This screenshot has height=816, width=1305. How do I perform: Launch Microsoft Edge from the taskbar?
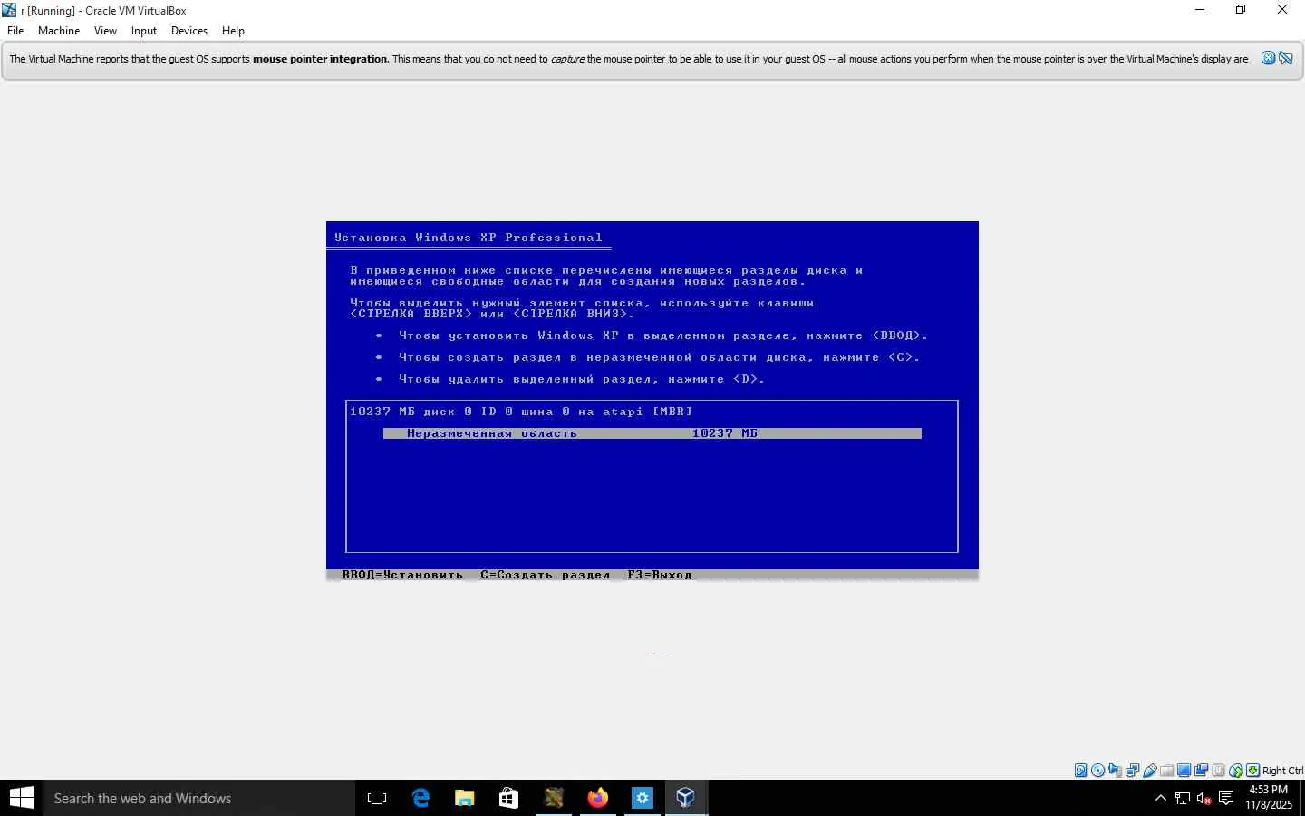point(420,798)
